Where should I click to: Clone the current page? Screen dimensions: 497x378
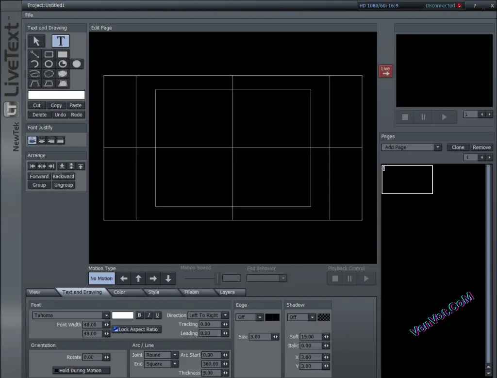tap(458, 147)
